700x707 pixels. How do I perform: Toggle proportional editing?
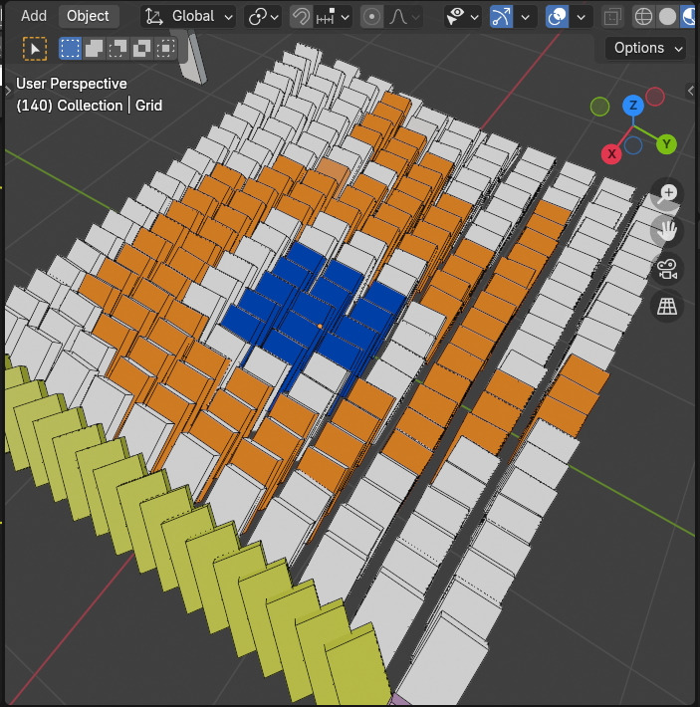(371, 17)
